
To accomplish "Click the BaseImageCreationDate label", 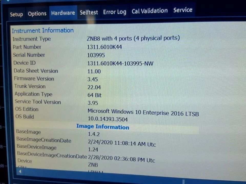I will (44, 140).
